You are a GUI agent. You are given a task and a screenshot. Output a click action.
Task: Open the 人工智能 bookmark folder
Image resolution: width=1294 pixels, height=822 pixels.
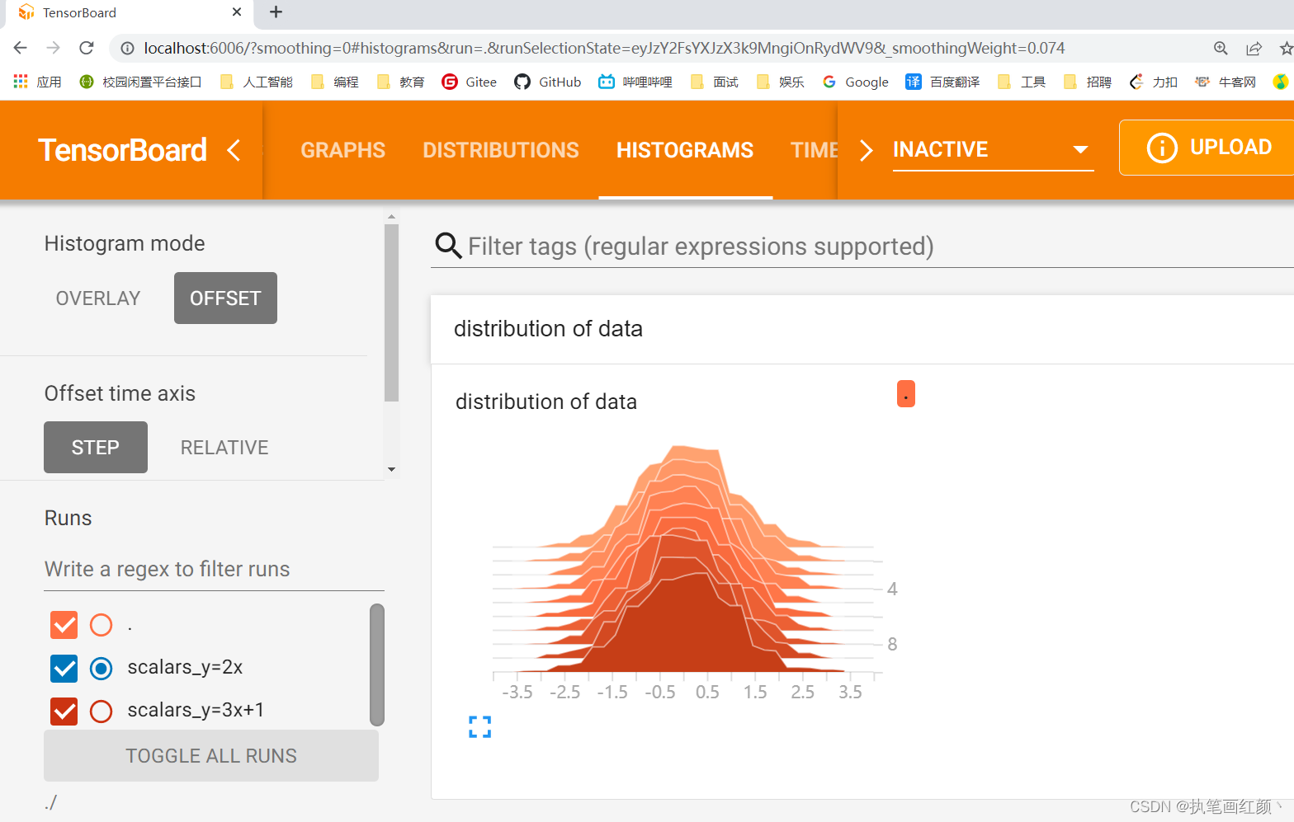pyautogui.click(x=257, y=82)
